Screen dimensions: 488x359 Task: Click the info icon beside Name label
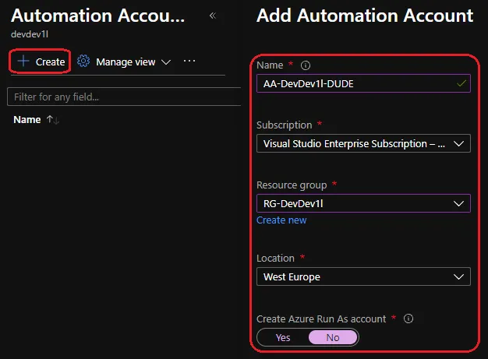point(306,65)
